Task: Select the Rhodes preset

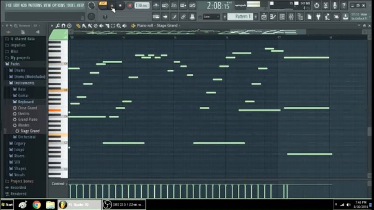Action: tap(24, 125)
